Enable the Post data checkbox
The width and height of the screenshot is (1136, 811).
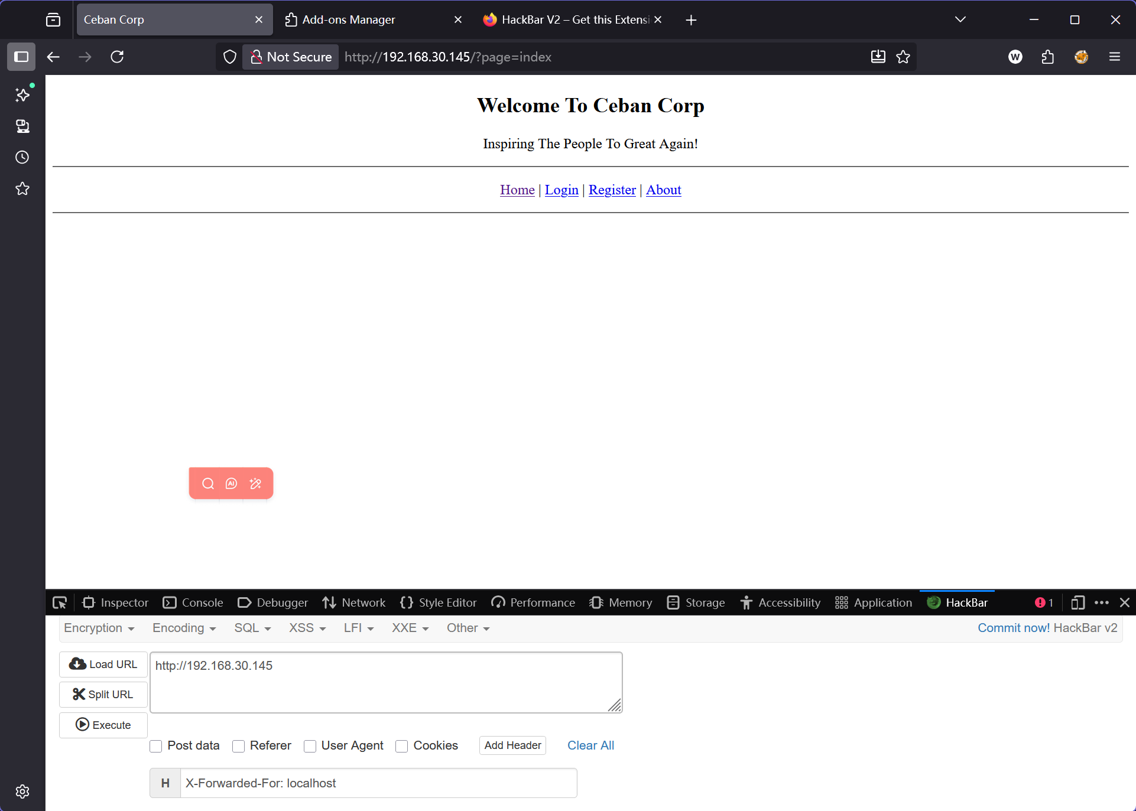(x=156, y=746)
